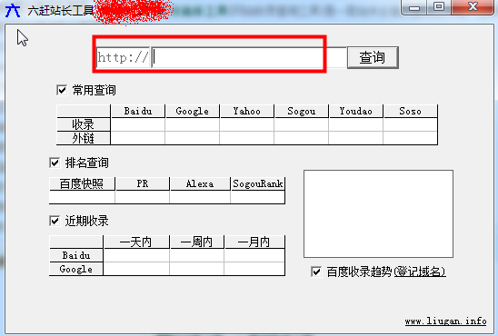Toggle the 百度收录趋势 checkbox
This screenshot has width=498, height=336.
pyautogui.click(x=316, y=272)
